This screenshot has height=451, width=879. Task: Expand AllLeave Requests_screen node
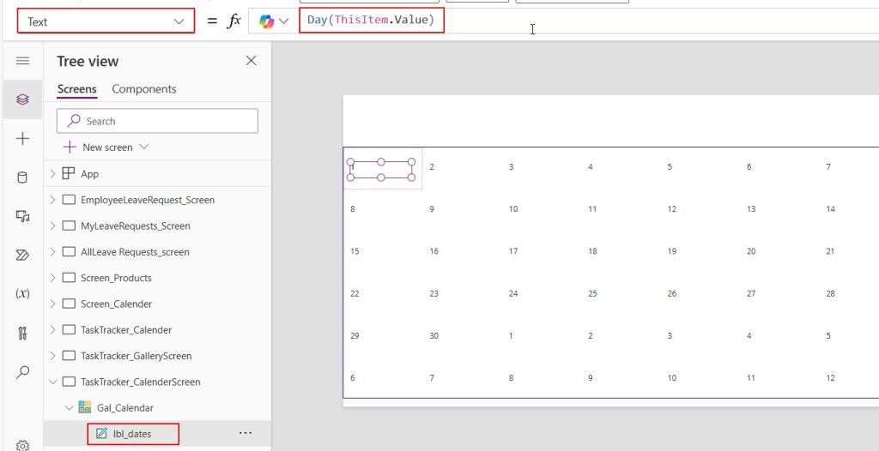click(52, 251)
